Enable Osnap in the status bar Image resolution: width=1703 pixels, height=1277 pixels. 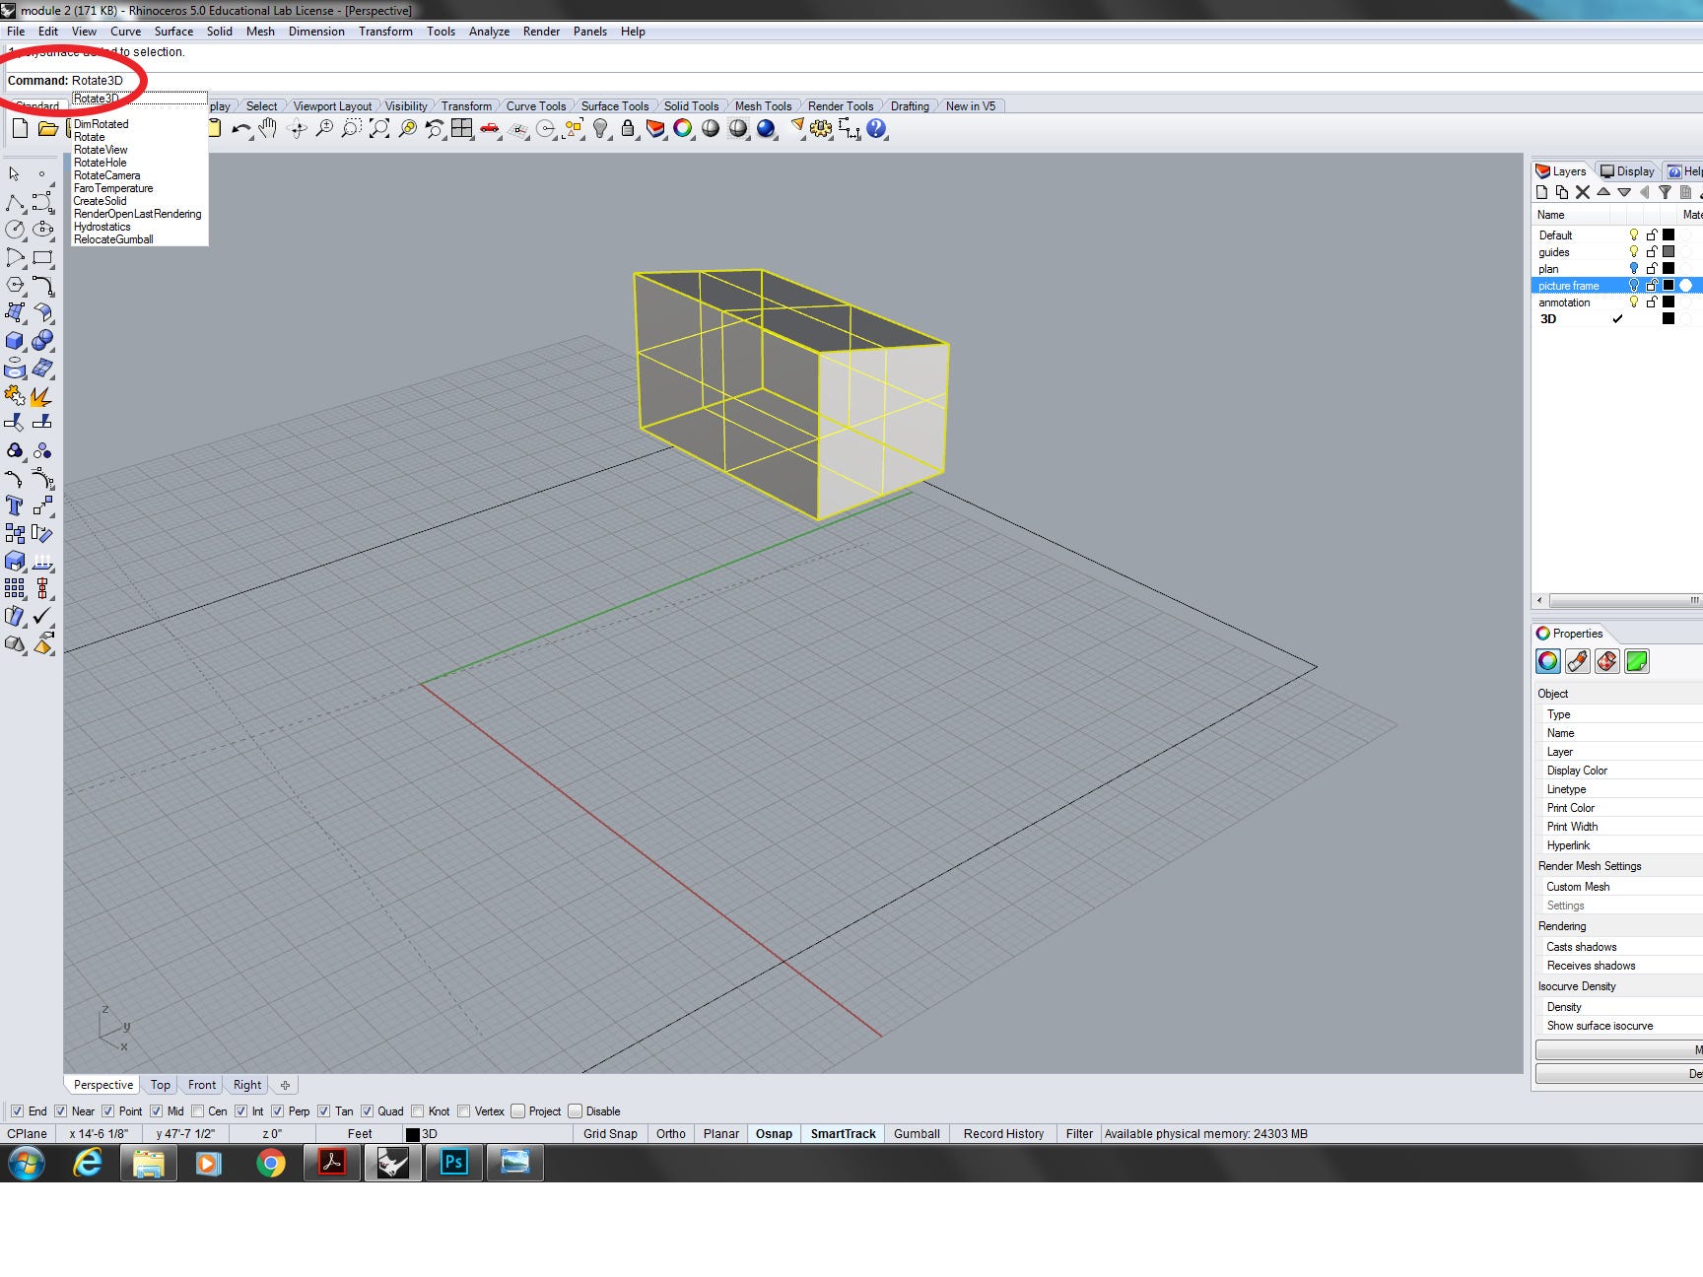[774, 1133]
